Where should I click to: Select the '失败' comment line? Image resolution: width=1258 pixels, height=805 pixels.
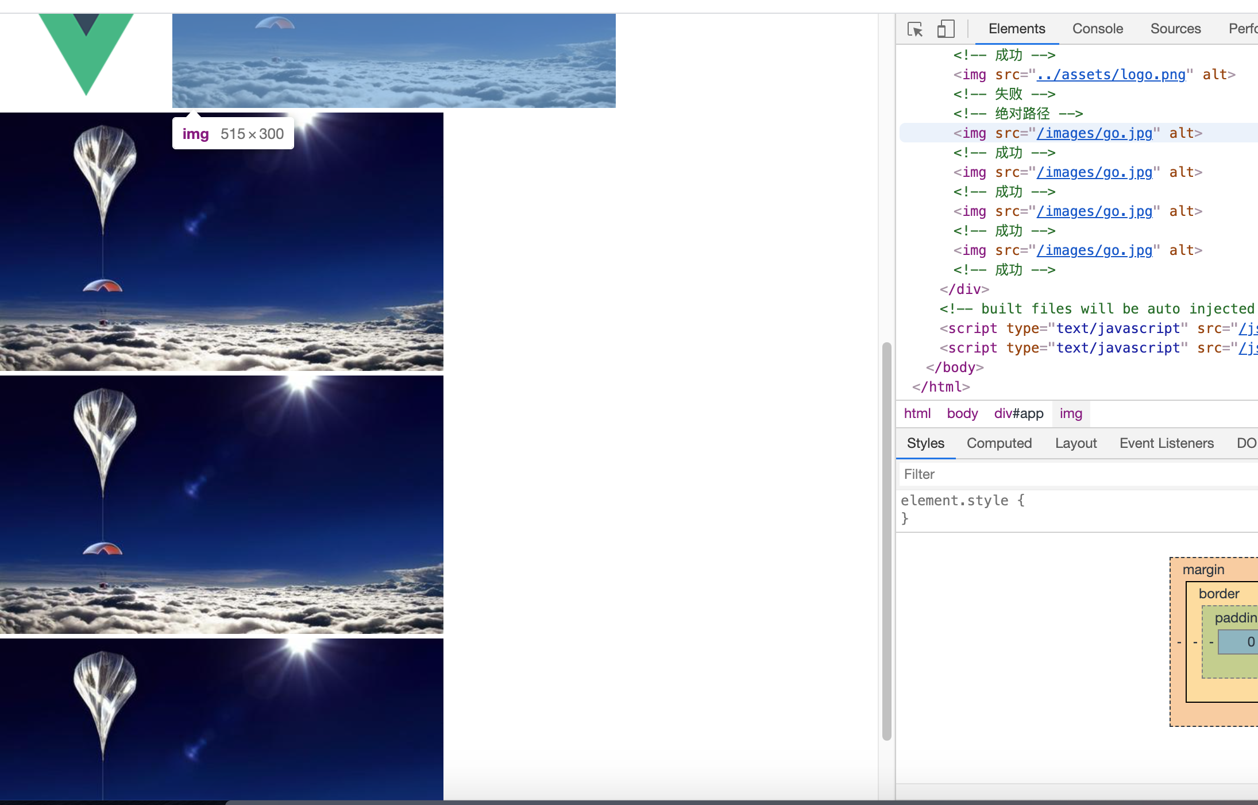(x=1004, y=94)
